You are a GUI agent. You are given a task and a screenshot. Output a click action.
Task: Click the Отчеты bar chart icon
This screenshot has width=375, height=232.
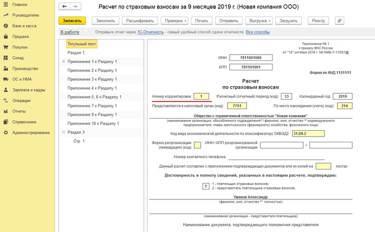click(6, 111)
